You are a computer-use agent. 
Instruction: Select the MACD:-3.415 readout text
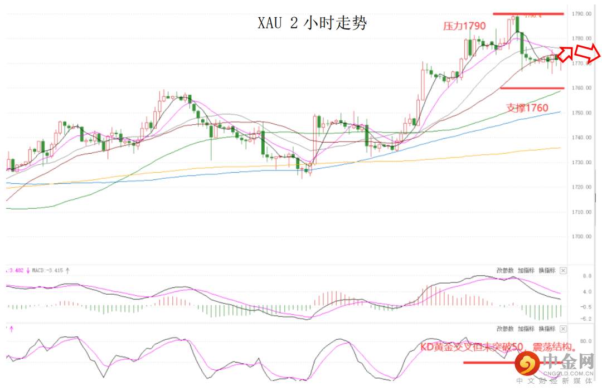(47, 271)
